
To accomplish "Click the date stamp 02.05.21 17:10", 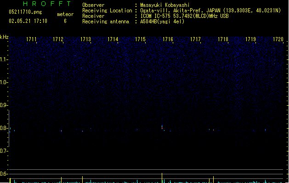I will point(28,21).
